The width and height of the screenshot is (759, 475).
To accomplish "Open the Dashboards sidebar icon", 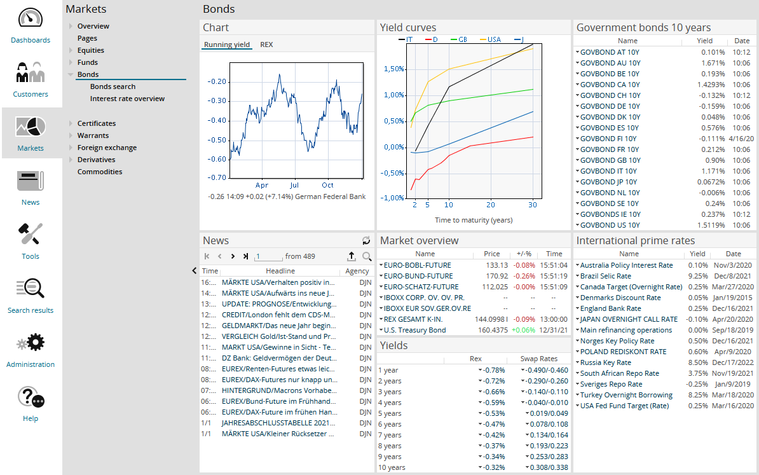I will [31, 19].
